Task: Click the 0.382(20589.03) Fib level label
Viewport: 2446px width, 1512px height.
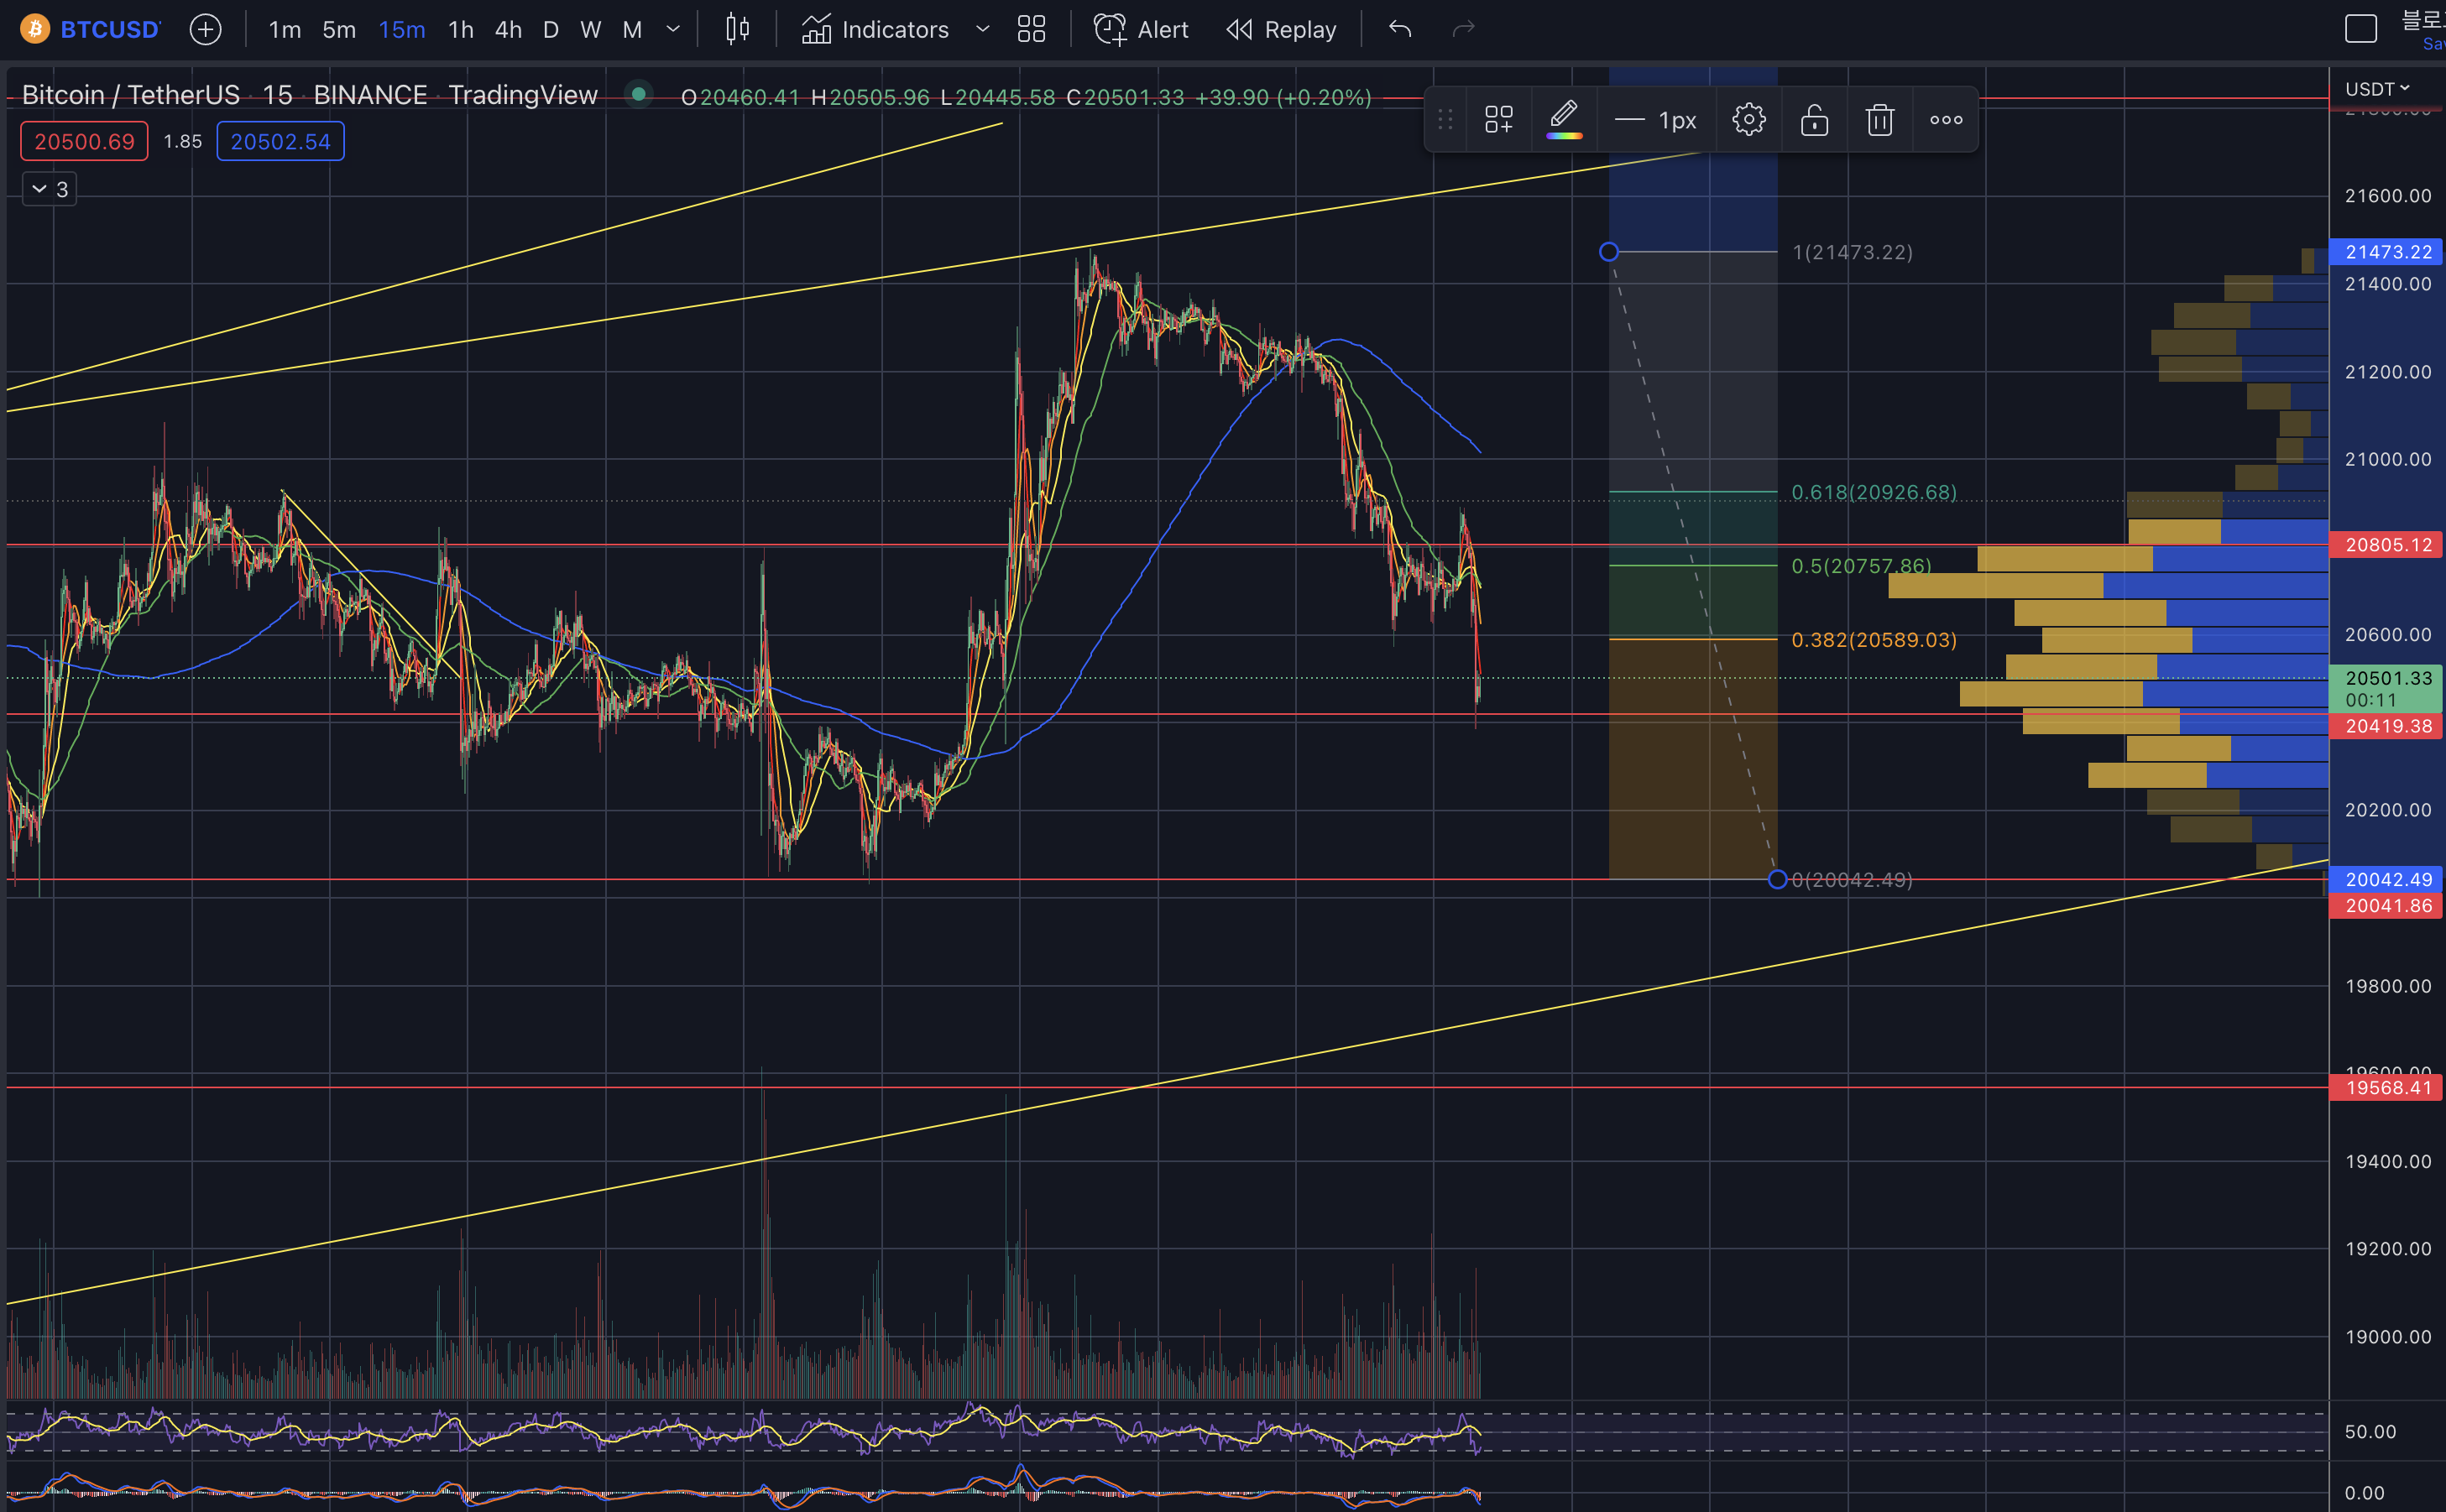Action: pyautogui.click(x=1874, y=640)
